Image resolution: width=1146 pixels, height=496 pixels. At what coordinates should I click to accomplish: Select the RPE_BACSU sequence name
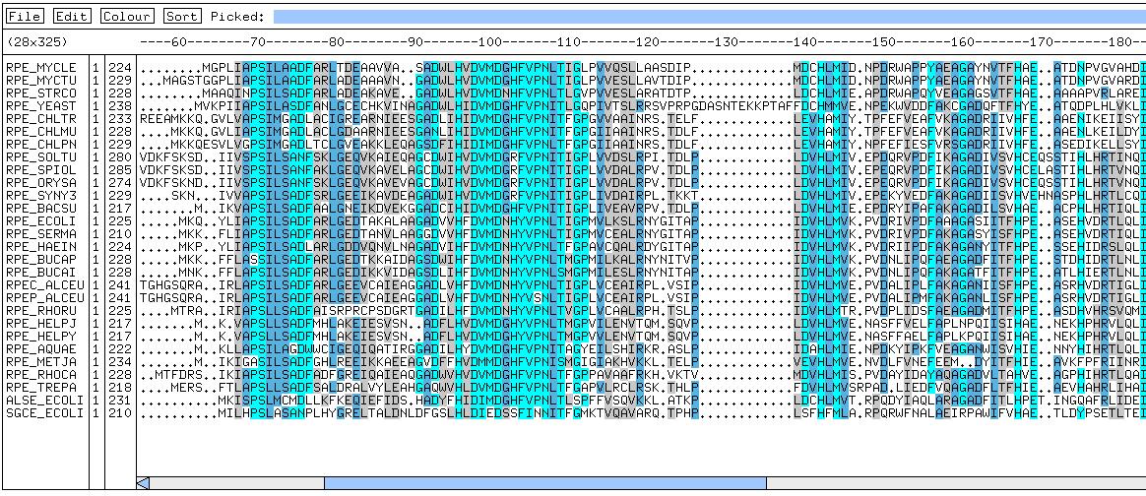pyautogui.click(x=33, y=209)
